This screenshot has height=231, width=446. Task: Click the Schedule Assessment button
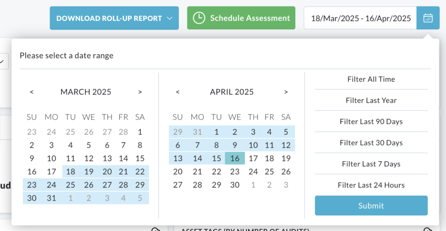(241, 18)
